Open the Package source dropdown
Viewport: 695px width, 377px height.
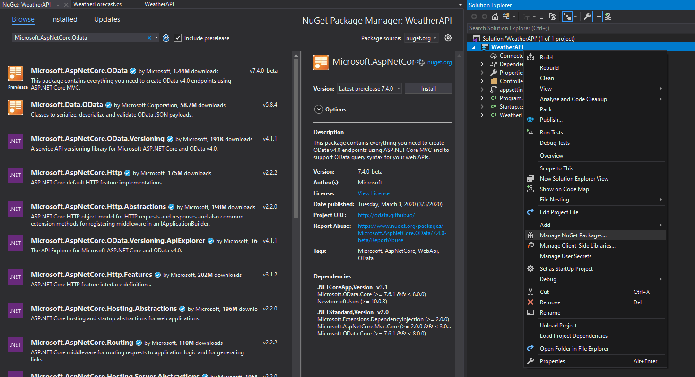pyautogui.click(x=421, y=38)
